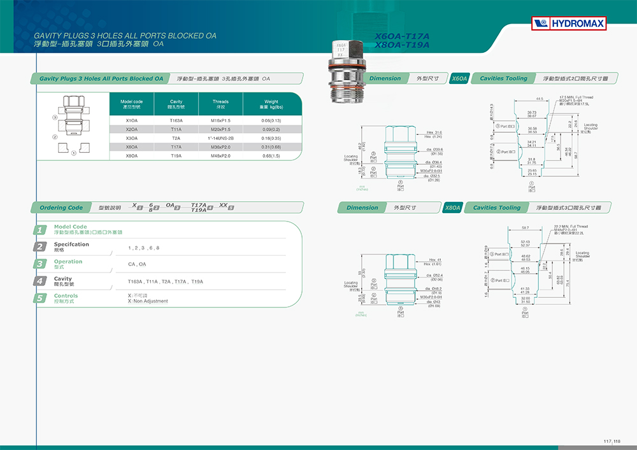637x450 pixels.
Task: Click the X8OA teal badge next to Dimension
Action: (x=452, y=207)
